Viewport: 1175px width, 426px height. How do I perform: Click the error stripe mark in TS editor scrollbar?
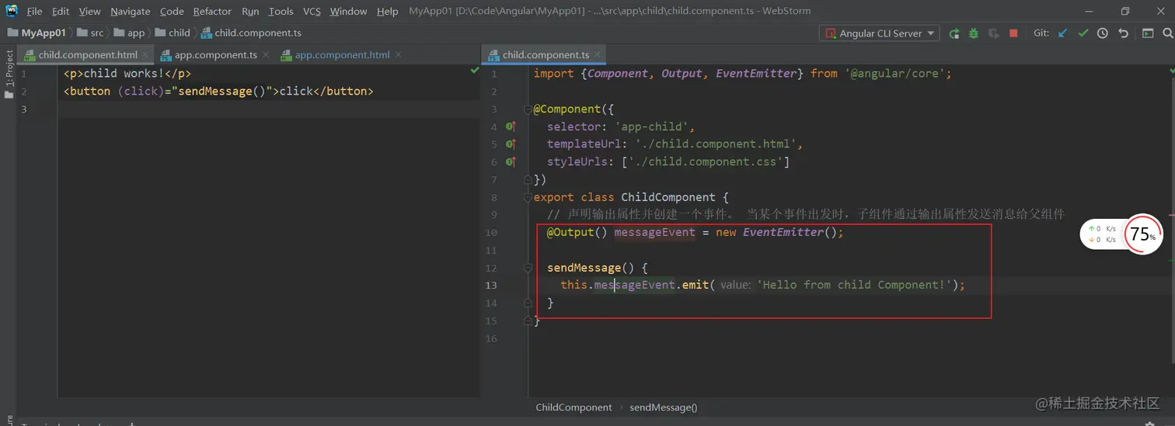1171,215
